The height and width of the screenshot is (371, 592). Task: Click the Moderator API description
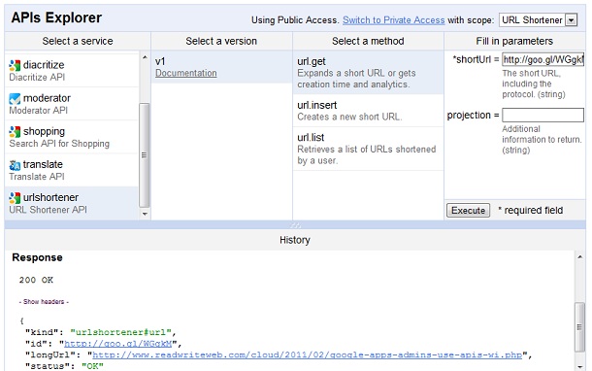pos(38,111)
